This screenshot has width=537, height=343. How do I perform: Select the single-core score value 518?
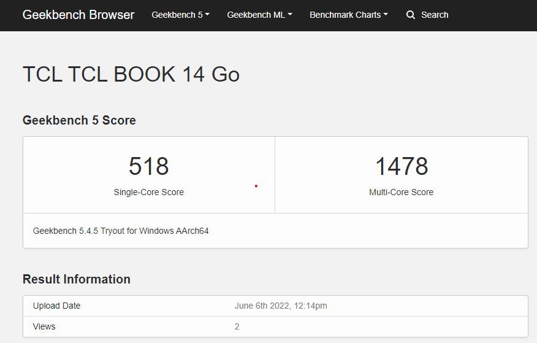point(148,166)
